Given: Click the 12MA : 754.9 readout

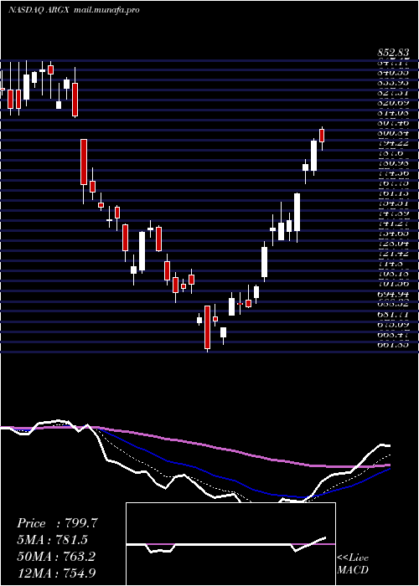Looking at the screenshot, I should [x=56, y=573].
